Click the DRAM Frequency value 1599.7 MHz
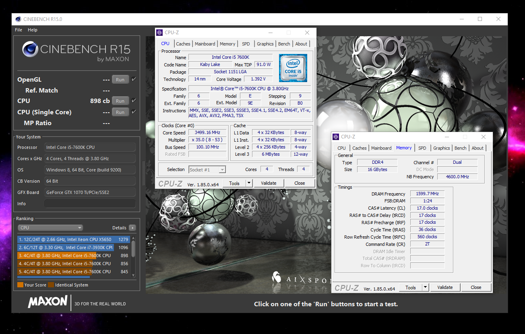 428,194
